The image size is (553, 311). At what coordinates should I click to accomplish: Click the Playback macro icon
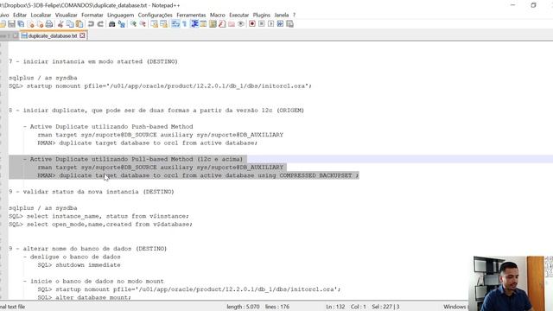[x=270, y=24]
